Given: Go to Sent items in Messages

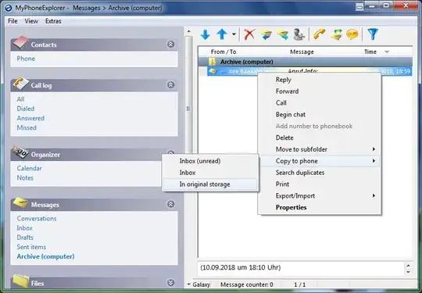Looking at the screenshot, I should [31, 247].
